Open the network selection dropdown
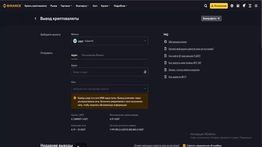Viewport: 262px width, 147px height. click(x=109, y=89)
